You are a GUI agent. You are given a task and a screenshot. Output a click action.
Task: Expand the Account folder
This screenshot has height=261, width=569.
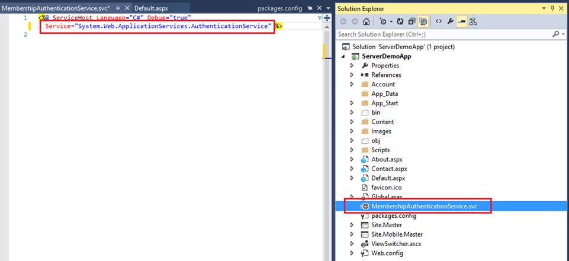tap(352, 85)
